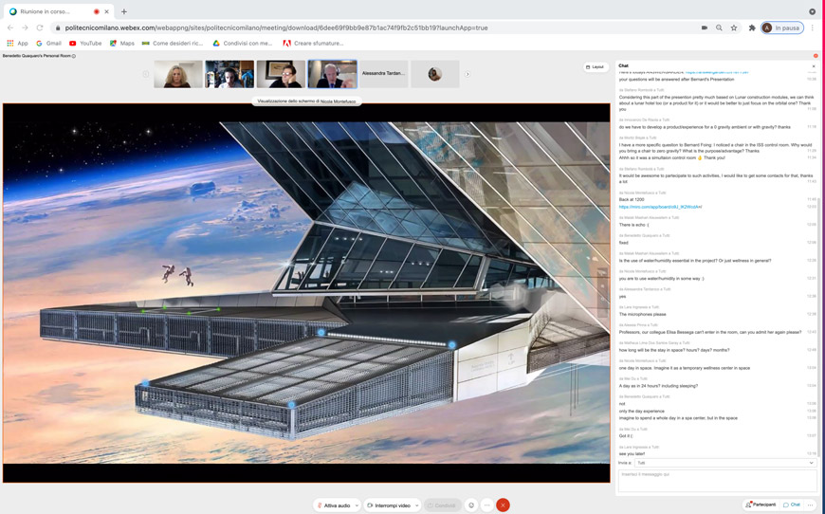
Task: Expand the video options arrow beside Interrompi video
Action: (416, 505)
